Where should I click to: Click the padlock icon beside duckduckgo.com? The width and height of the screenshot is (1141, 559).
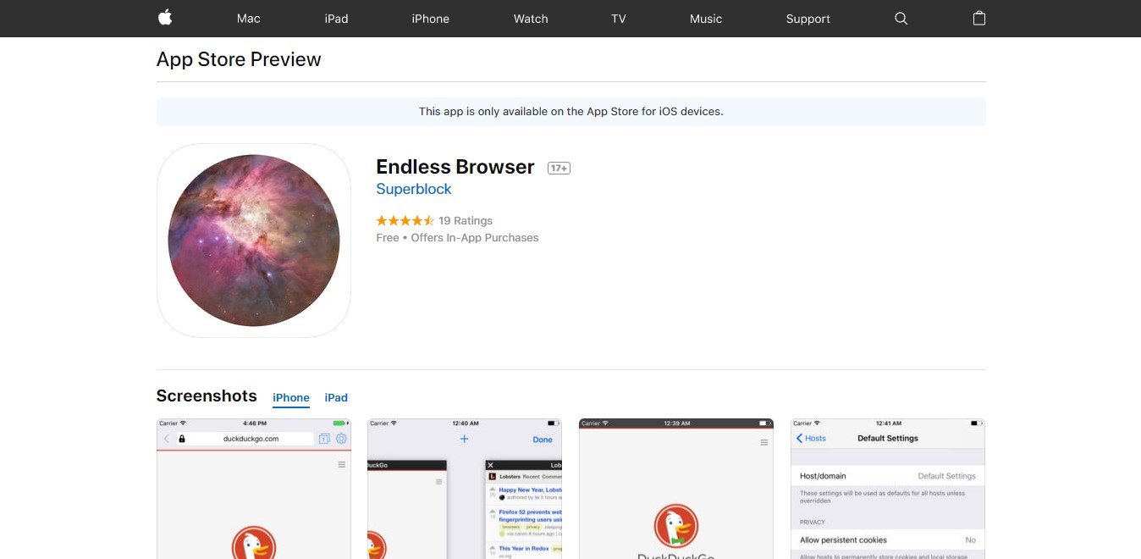click(x=181, y=439)
